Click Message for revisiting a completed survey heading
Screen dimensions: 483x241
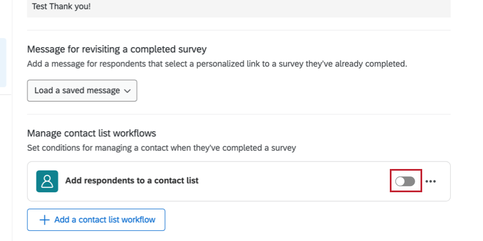116,49
